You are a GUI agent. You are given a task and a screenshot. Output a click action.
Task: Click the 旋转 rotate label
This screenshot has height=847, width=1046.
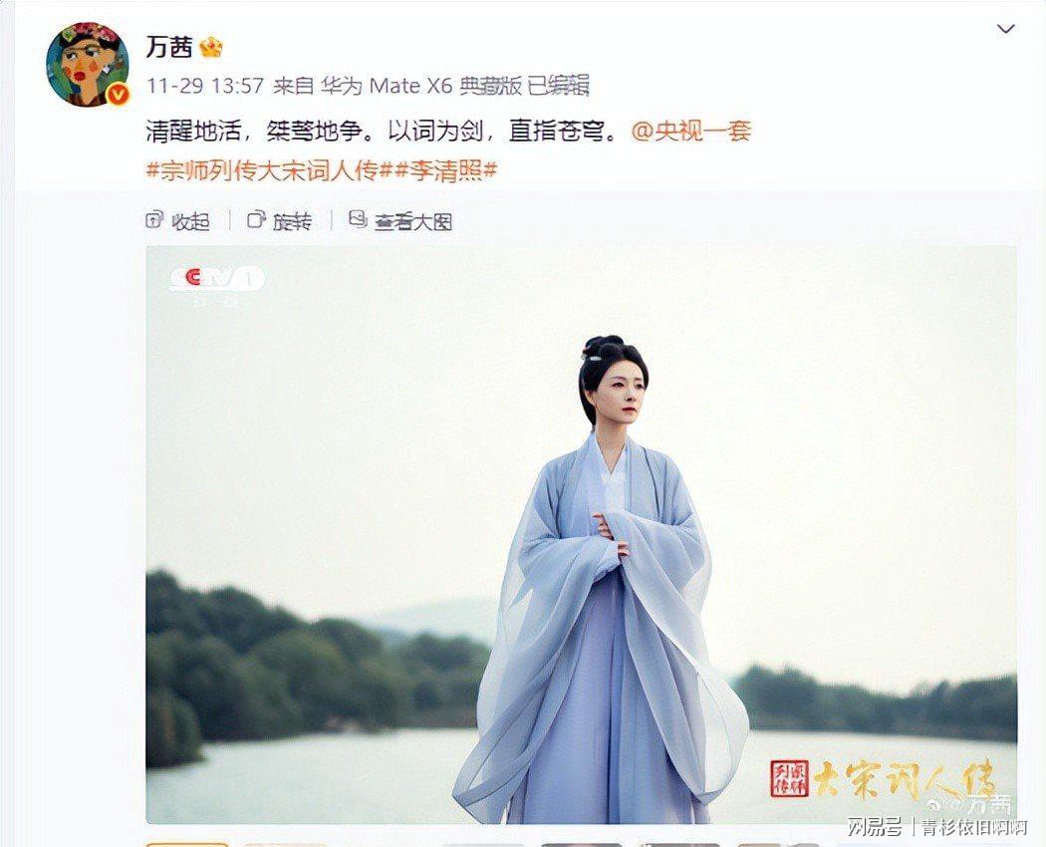292,221
